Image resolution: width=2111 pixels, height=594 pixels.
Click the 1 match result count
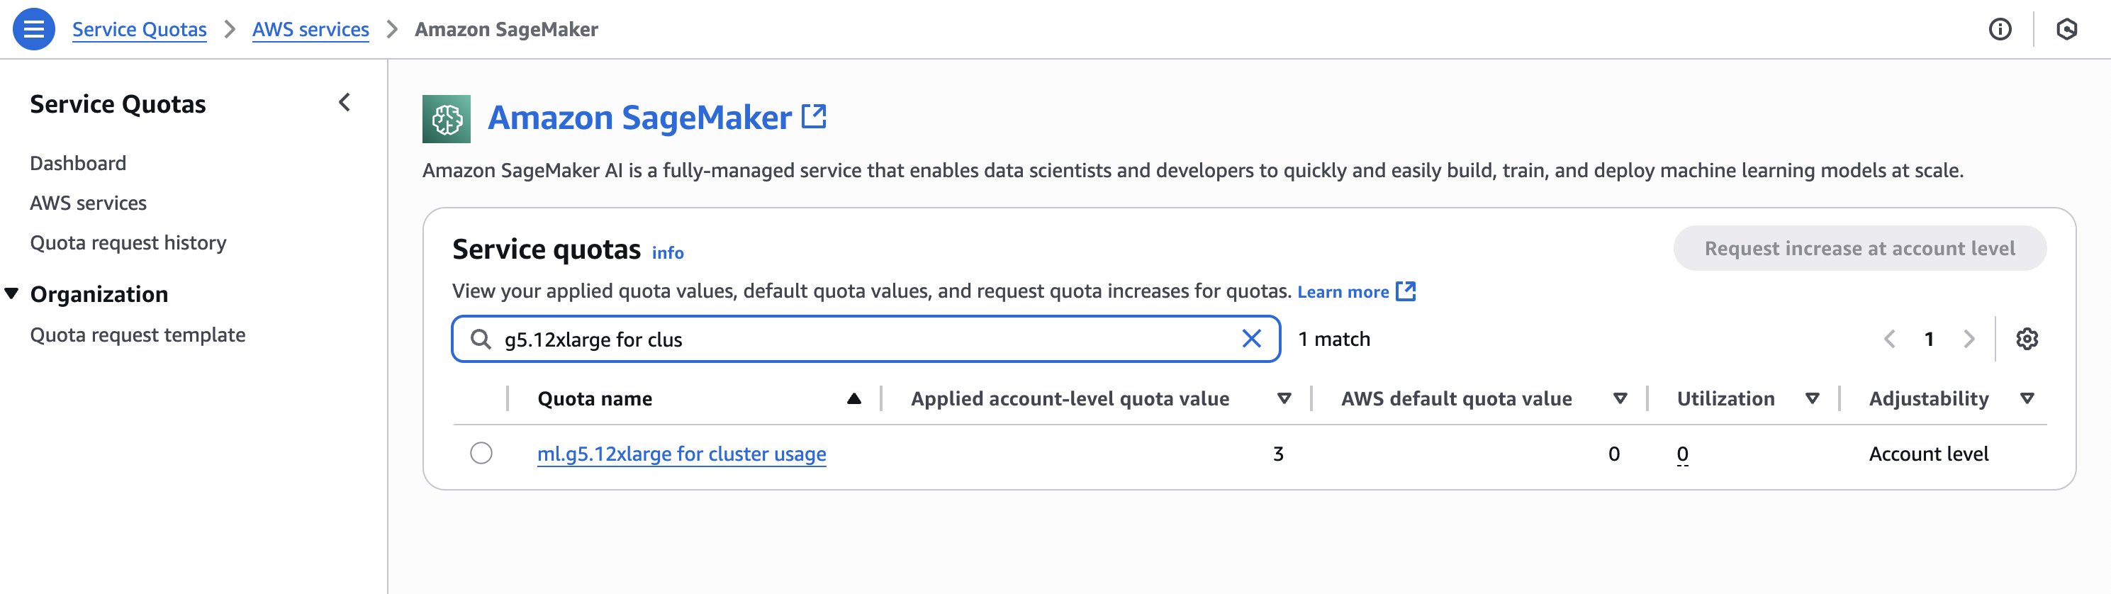1334,340
